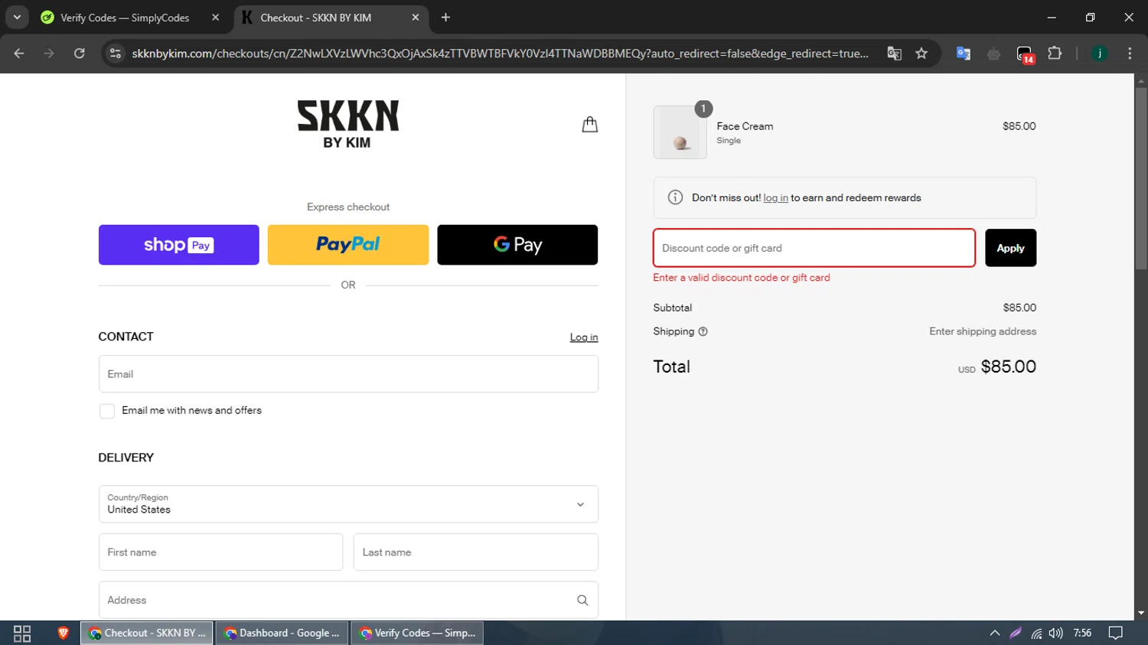Open site information icon in address bar

(116, 54)
